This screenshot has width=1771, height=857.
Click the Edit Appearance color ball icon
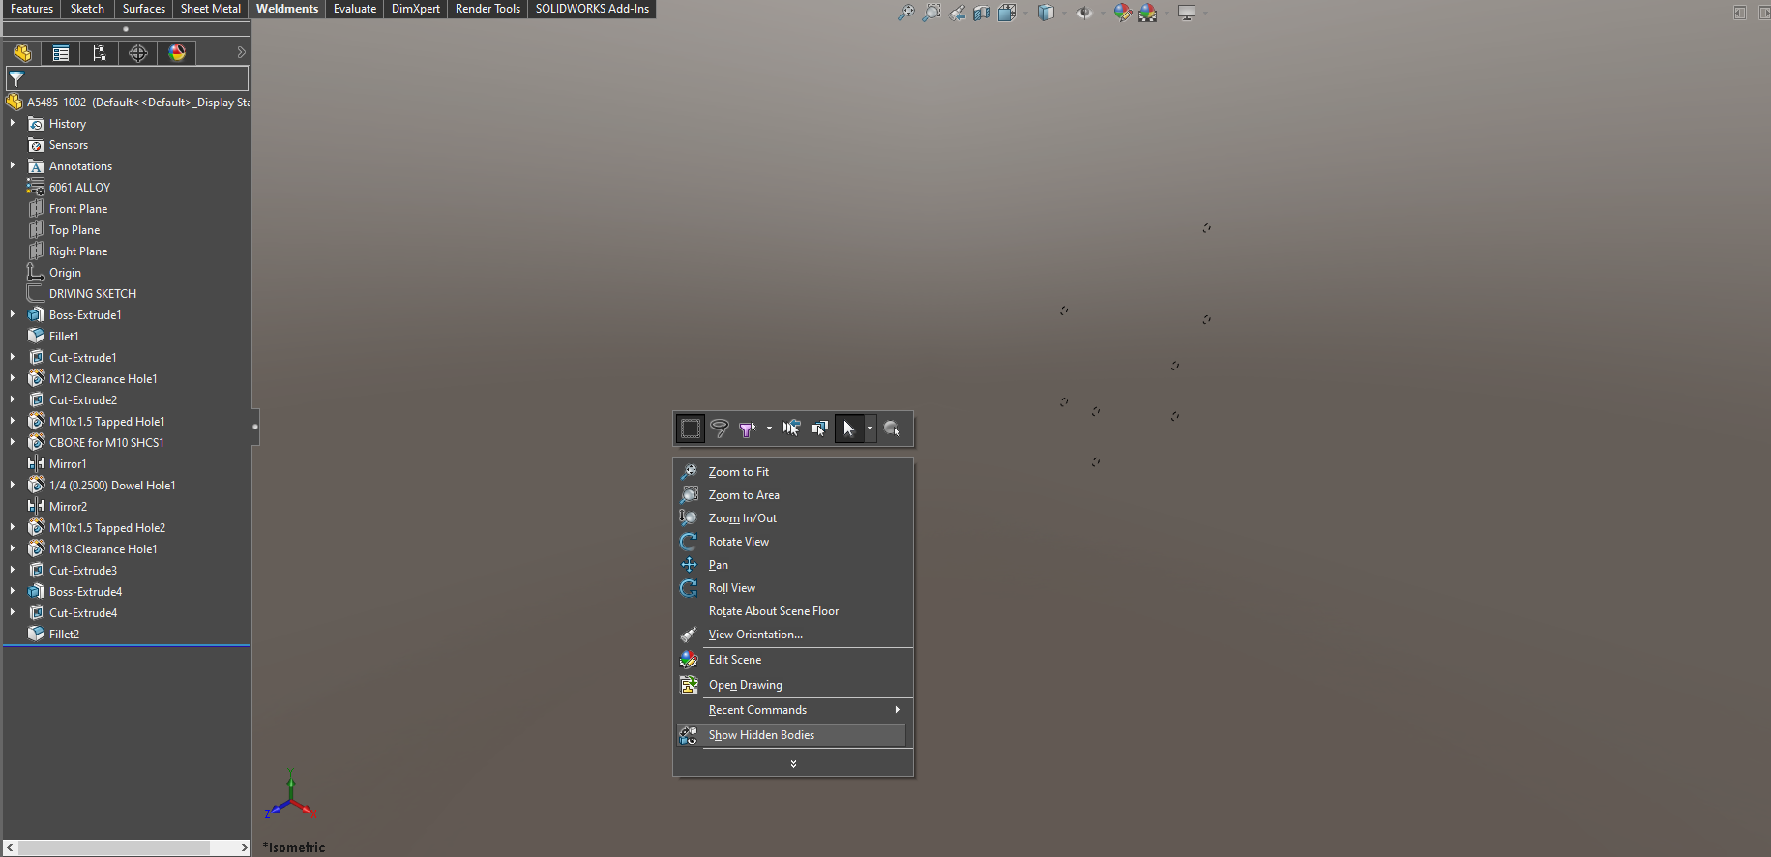(x=1122, y=13)
